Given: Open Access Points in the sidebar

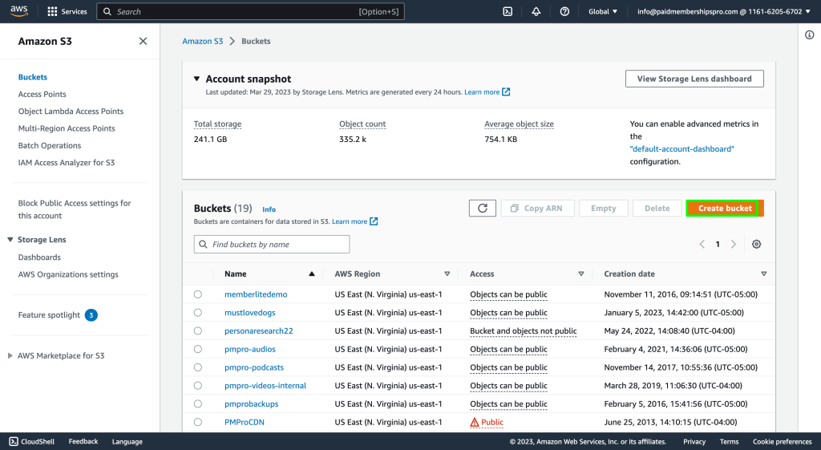Looking at the screenshot, I should click(42, 95).
